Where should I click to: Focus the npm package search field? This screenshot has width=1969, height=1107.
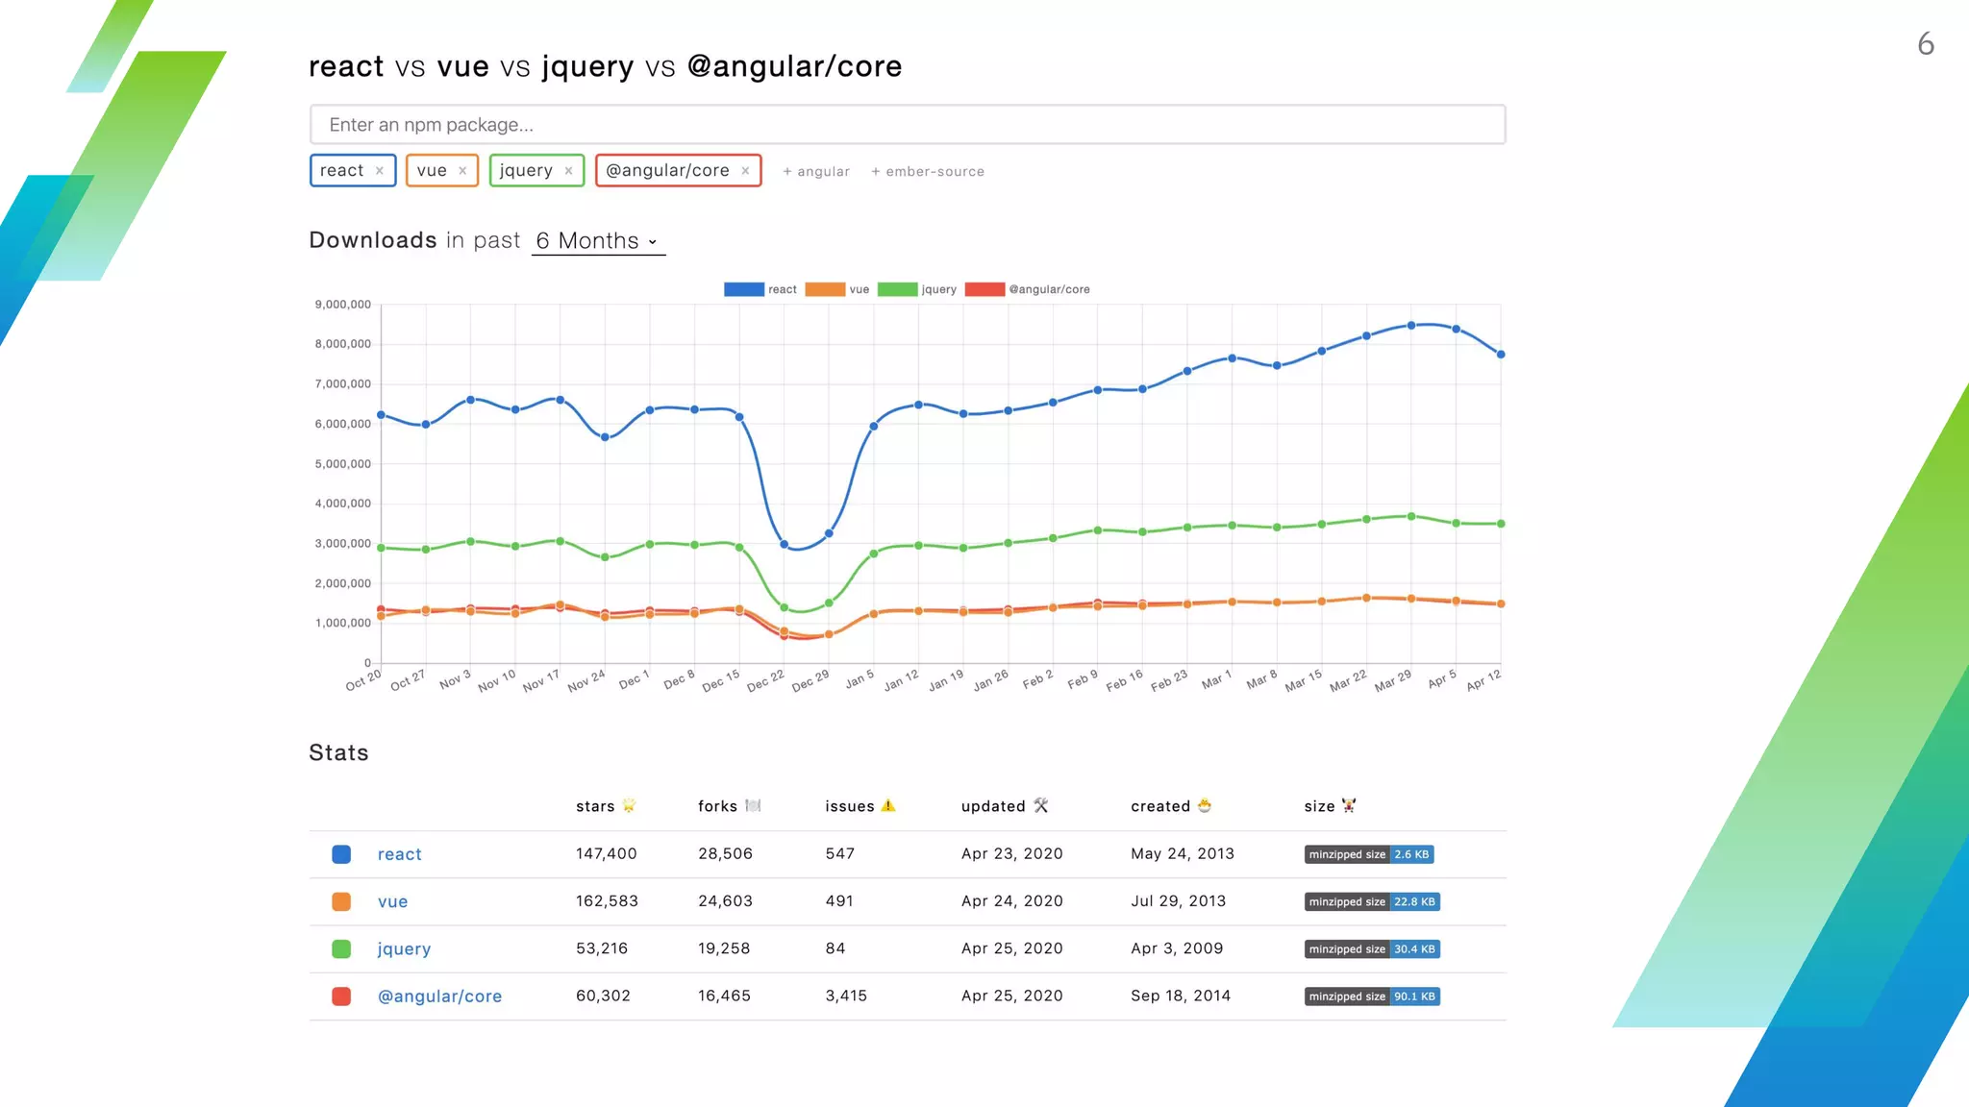pos(908,125)
